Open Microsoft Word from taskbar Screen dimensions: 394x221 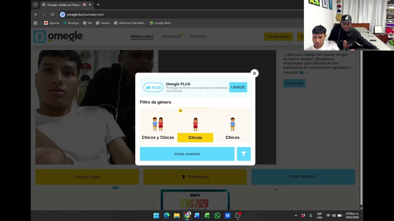coord(197,215)
